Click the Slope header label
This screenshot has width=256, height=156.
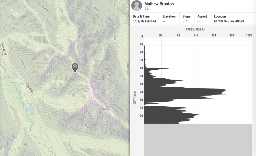(186, 16)
